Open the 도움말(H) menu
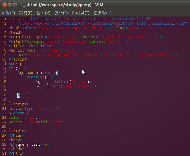 (102, 13)
